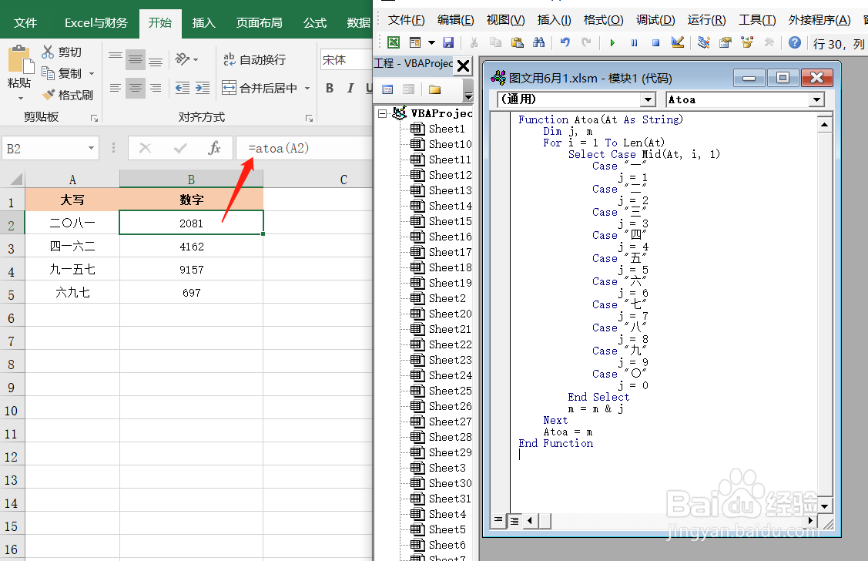
Task: Select Sheet22 in the project tree
Action: (x=449, y=344)
